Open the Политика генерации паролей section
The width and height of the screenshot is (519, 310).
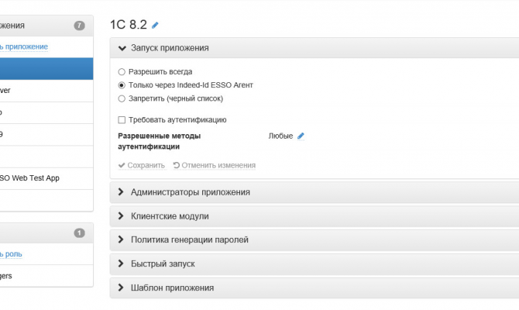(x=189, y=240)
